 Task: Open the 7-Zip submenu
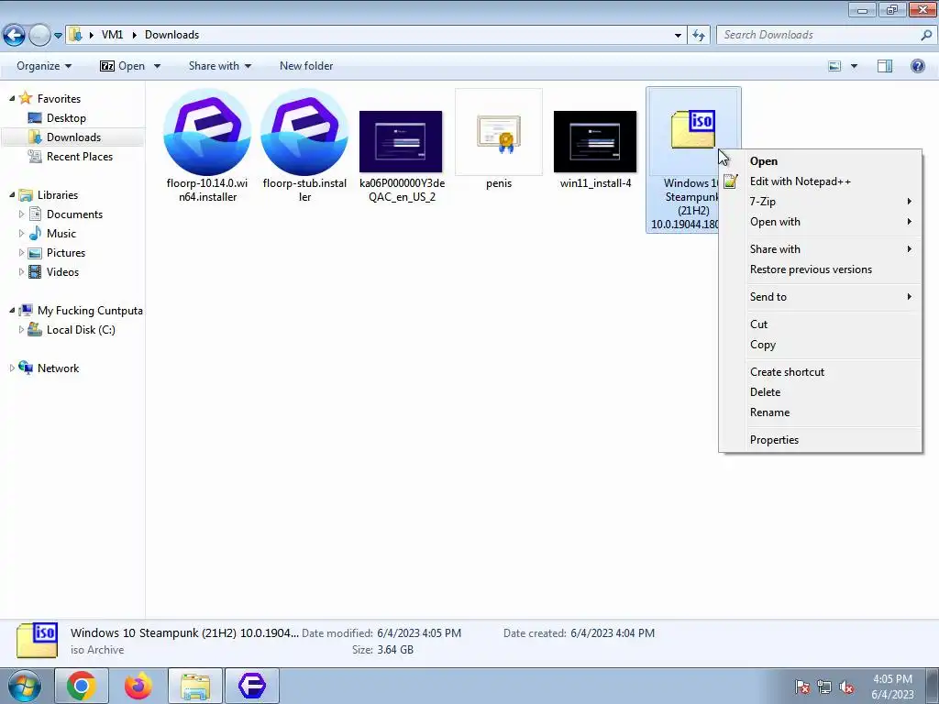coord(821,202)
